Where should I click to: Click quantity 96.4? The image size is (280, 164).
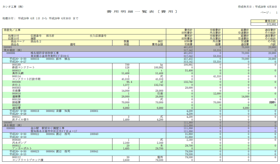click(x=129, y=82)
